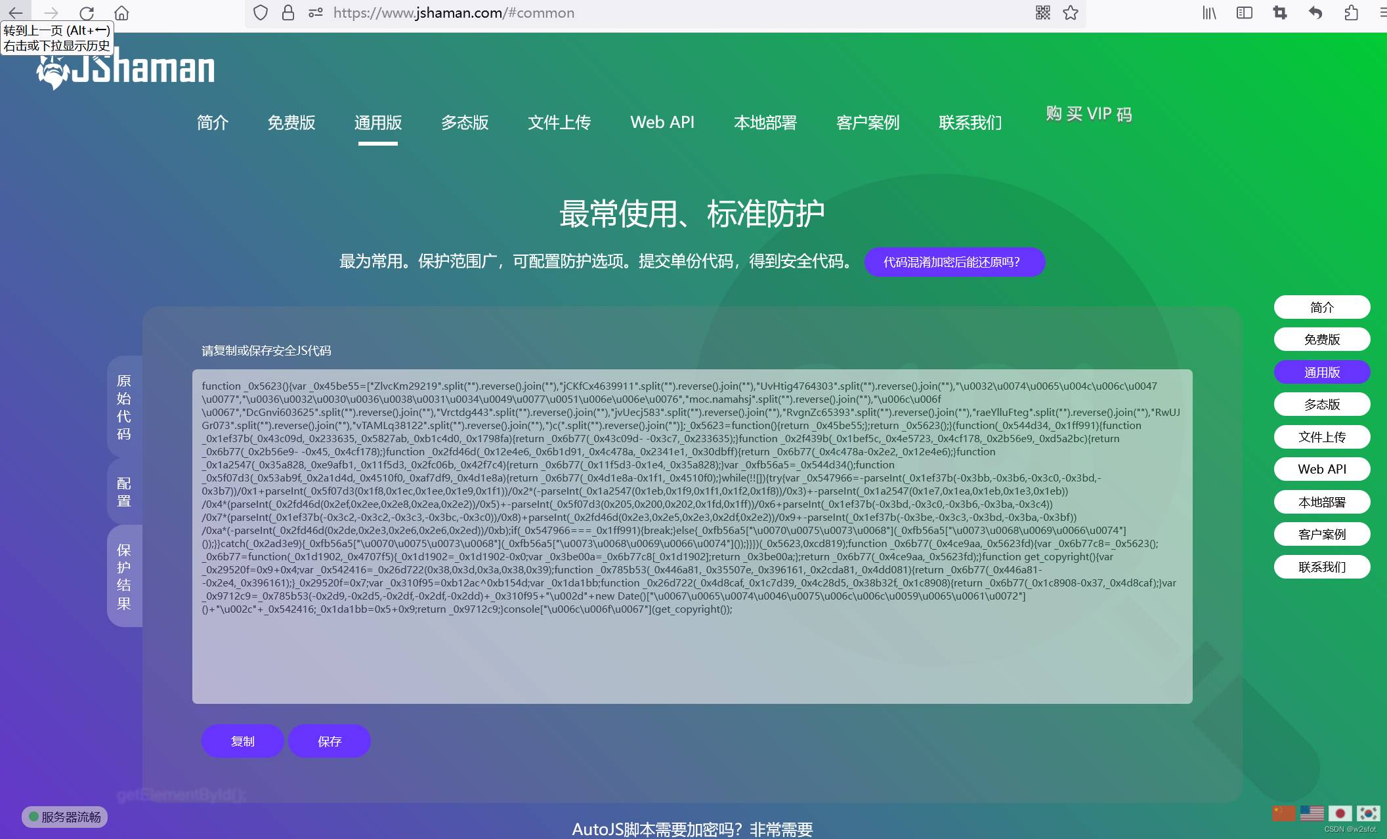Image resolution: width=1387 pixels, height=839 pixels.
Task: Click the JShaman panda logo
Action: (54, 70)
